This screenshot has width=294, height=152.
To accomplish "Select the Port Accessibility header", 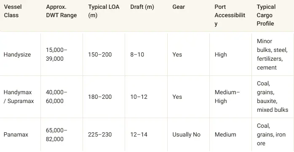I will click(x=230, y=15).
